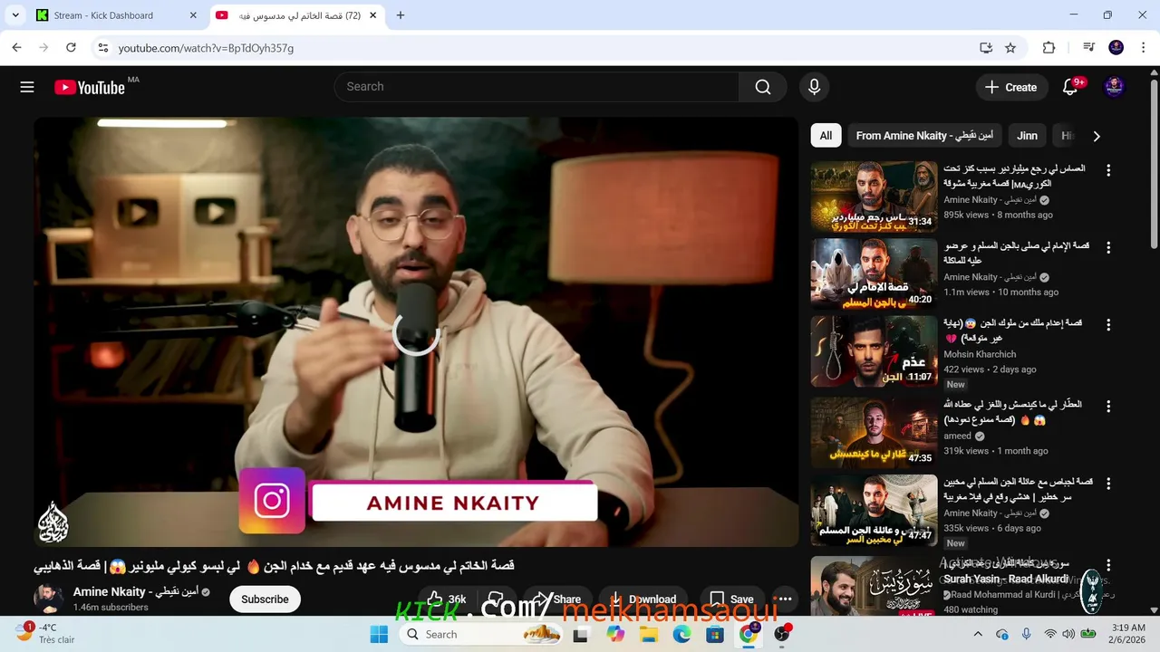View site information icon in address bar

coord(102,48)
